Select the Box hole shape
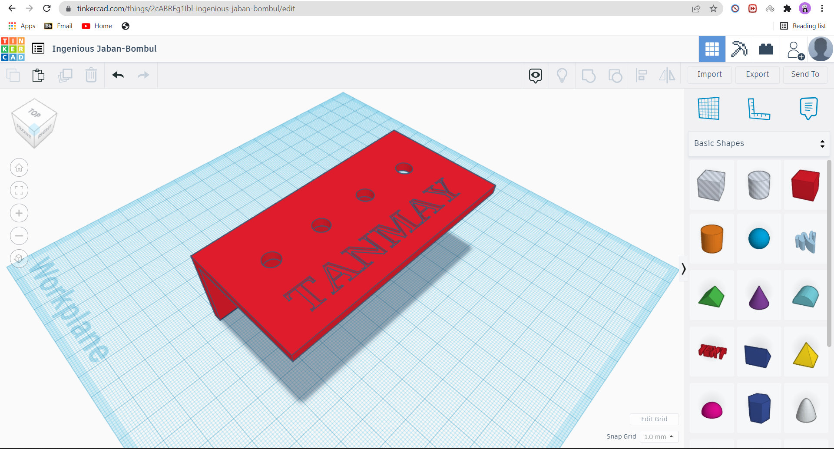This screenshot has width=834, height=449. 712,185
